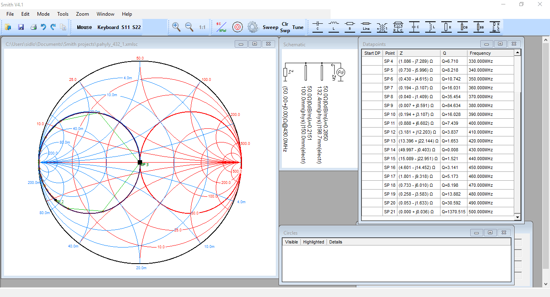550x297 pixels.
Task: Open the Tools menu
Action: (63, 14)
